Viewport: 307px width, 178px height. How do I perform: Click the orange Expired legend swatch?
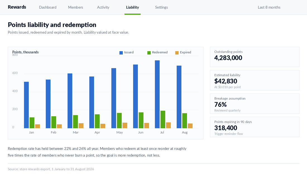[x=177, y=53]
